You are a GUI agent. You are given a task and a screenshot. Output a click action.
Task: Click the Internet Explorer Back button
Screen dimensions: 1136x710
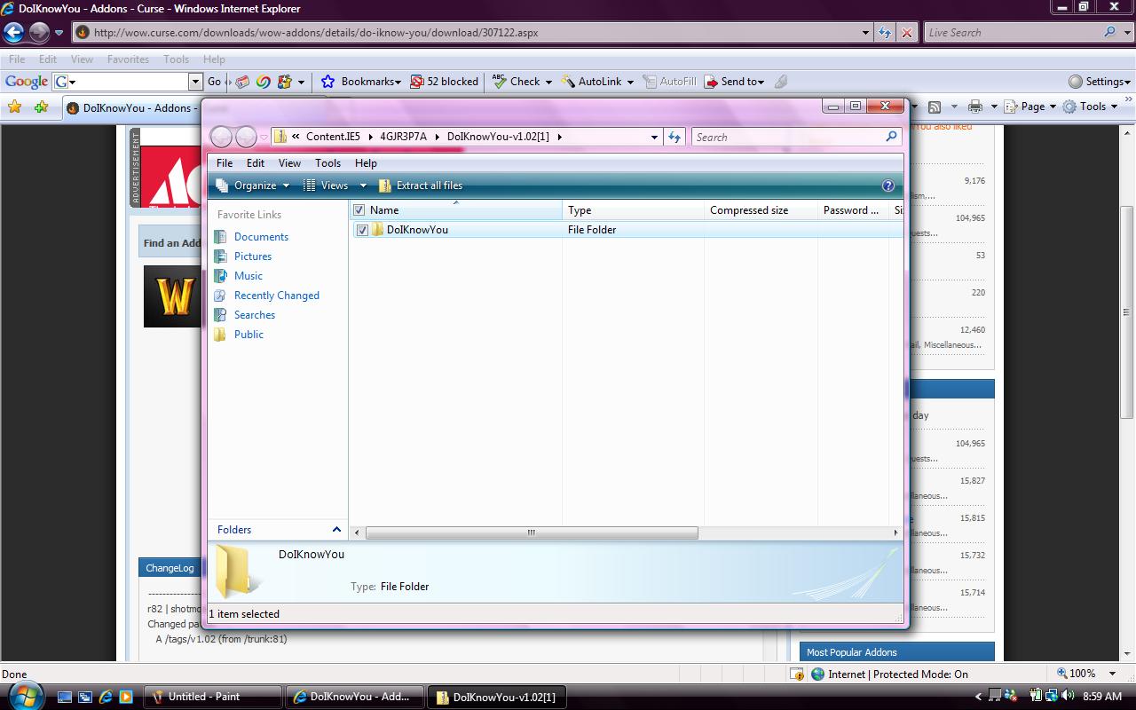(x=12, y=33)
